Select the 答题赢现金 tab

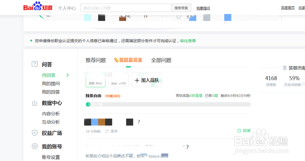pyautogui.click(x=128, y=60)
